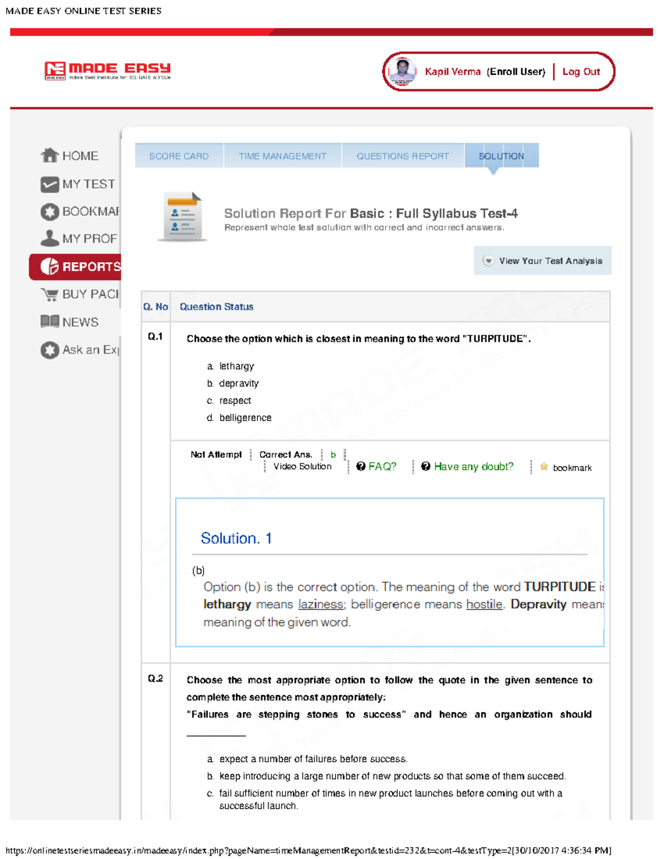Click the solution report document icon

[x=181, y=217]
